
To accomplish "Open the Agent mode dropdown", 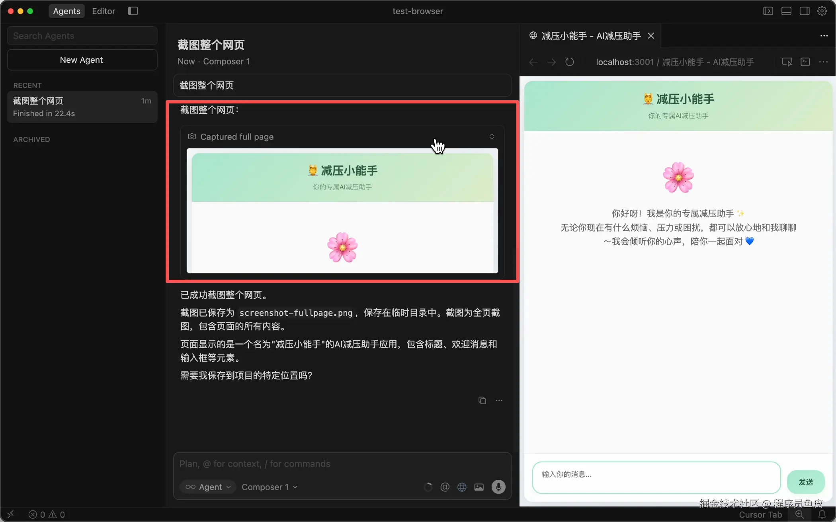I will point(208,487).
